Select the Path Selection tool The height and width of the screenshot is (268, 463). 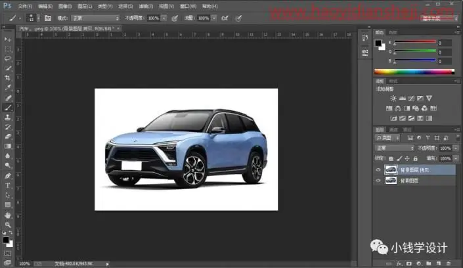8,195
